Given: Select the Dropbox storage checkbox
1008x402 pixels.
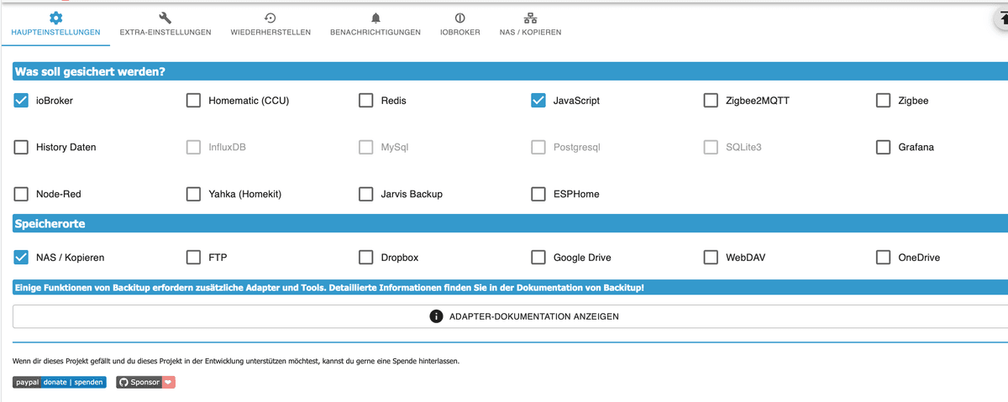Looking at the screenshot, I should click(x=365, y=257).
